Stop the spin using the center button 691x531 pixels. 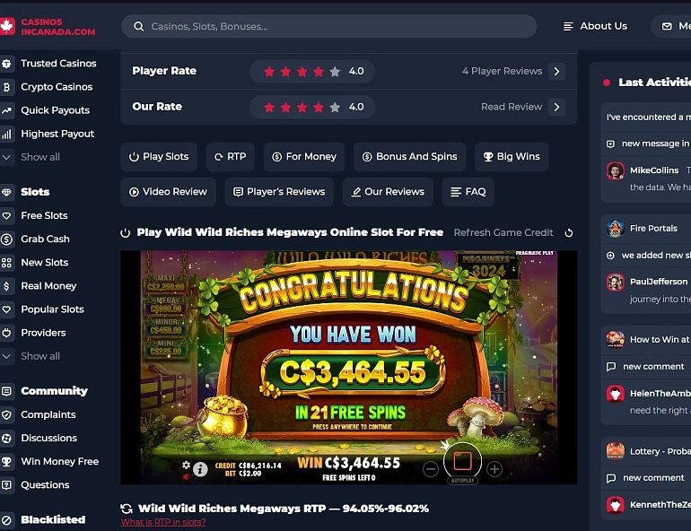(462, 461)
